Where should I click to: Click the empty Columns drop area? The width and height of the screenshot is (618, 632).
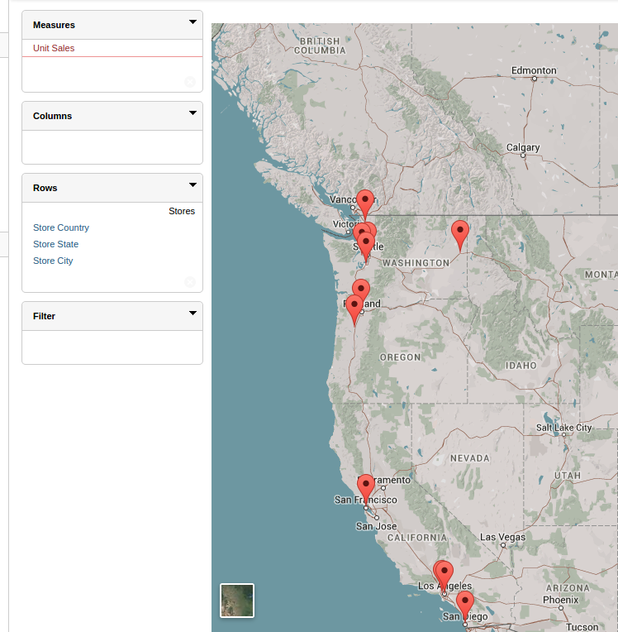coord(112,147)
